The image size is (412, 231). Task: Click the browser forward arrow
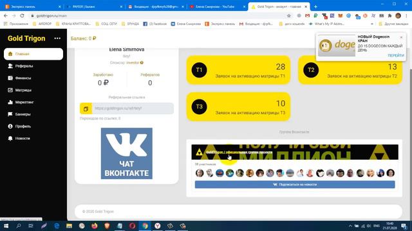14,15
